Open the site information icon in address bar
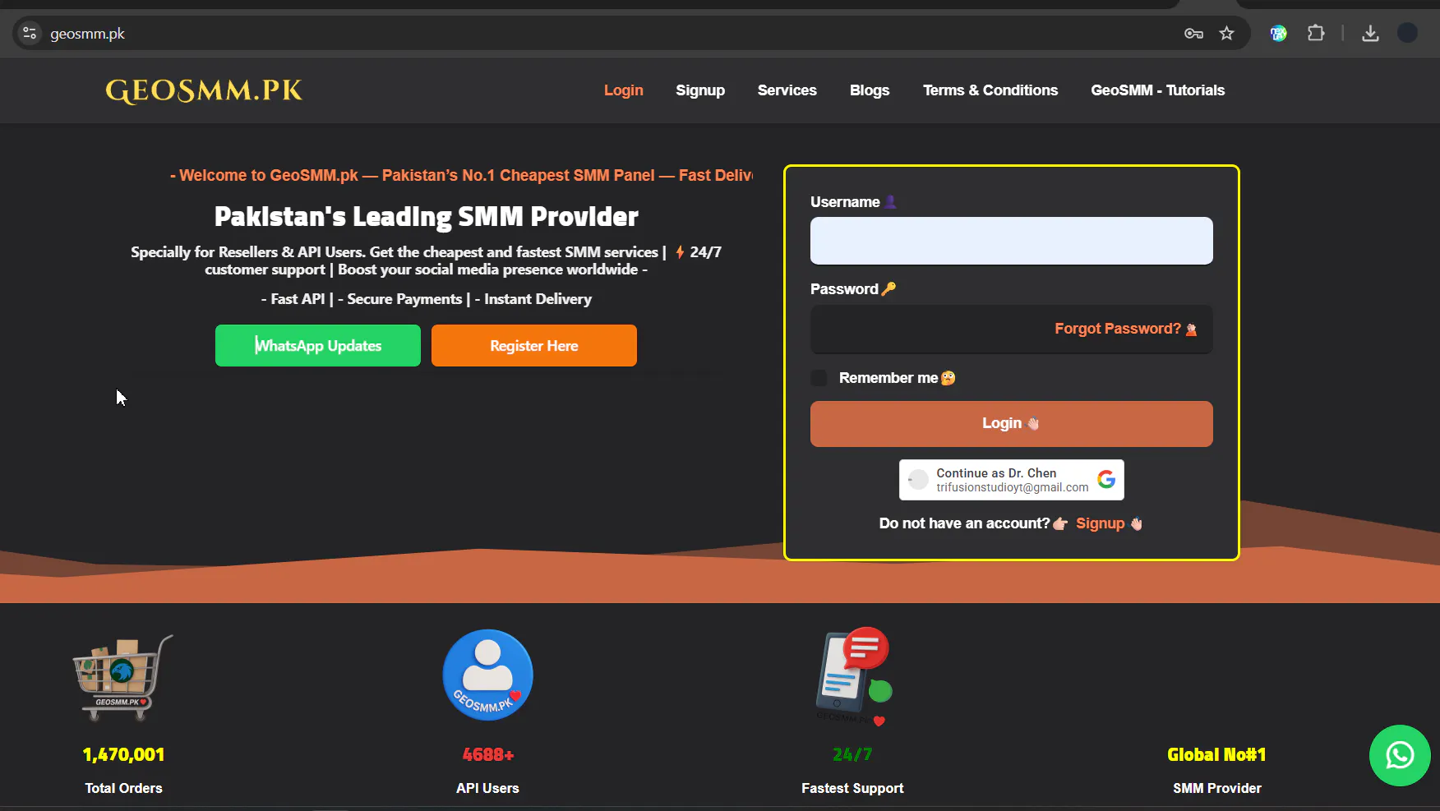The height and width of the screenshot is (811, 1440). [30, 33]
